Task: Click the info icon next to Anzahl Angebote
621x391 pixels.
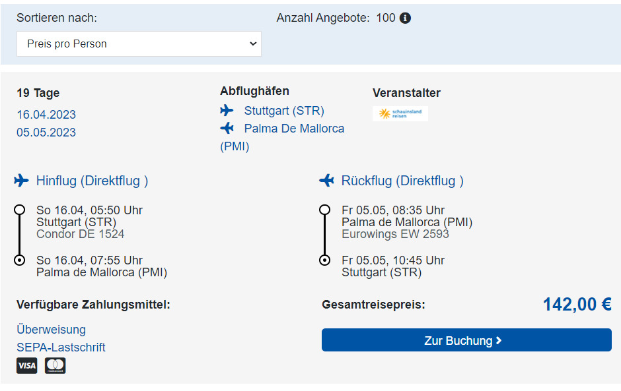Action: 405,18
